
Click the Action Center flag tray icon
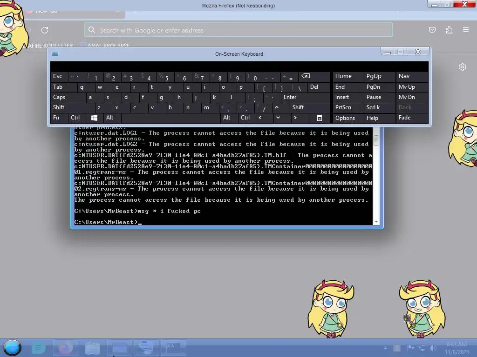(410, 348)
